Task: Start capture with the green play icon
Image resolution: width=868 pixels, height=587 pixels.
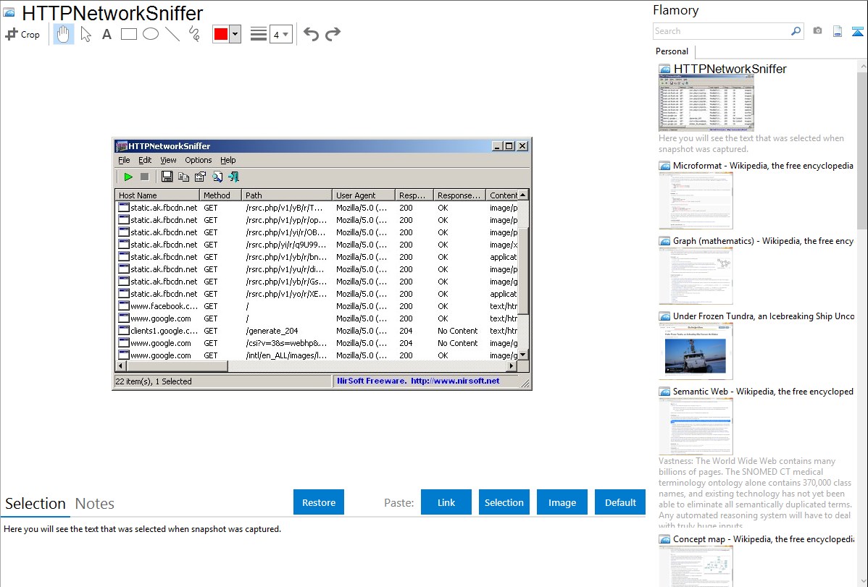Action: click(x=128, y=177)
